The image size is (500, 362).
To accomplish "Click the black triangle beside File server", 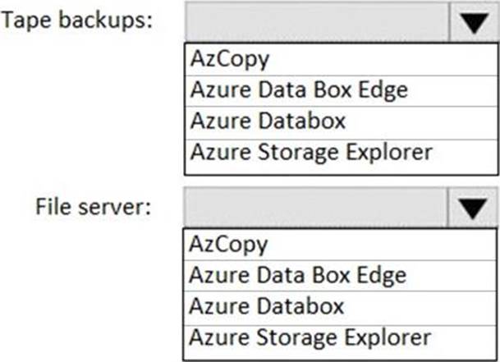I will click(x=473, y=208).
